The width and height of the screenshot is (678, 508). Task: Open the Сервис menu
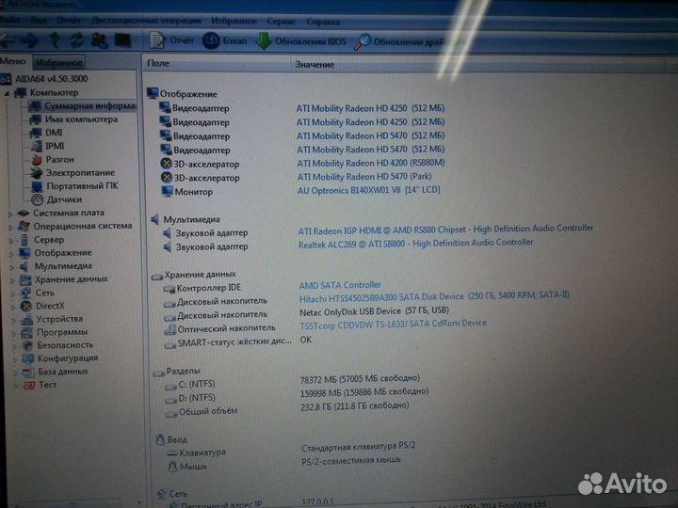click(x=281, y=21)
